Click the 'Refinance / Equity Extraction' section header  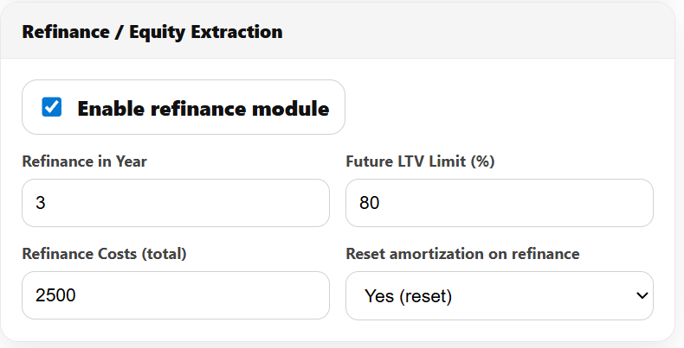click(x=152, y=32)
